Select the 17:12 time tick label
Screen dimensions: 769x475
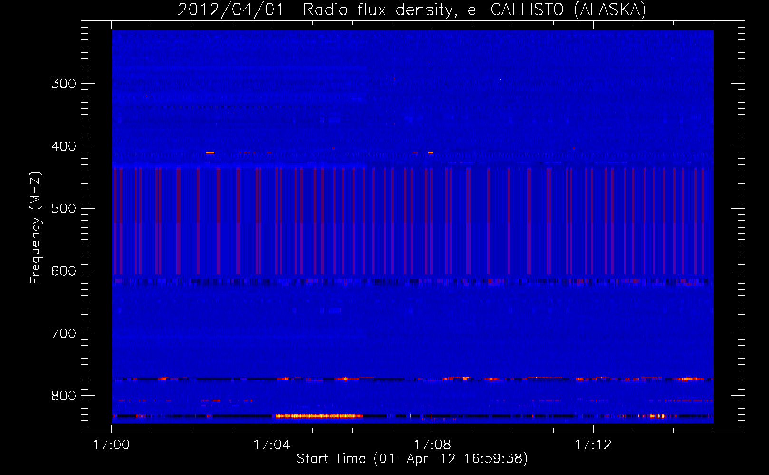pos(593,445)
